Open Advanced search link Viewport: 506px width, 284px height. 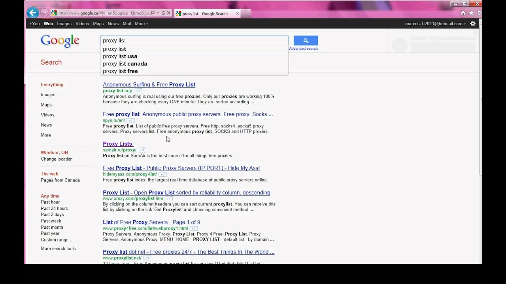coord(303,49)
